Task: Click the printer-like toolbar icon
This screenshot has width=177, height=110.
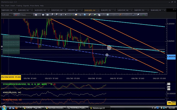Action: [x=80, y=15]
